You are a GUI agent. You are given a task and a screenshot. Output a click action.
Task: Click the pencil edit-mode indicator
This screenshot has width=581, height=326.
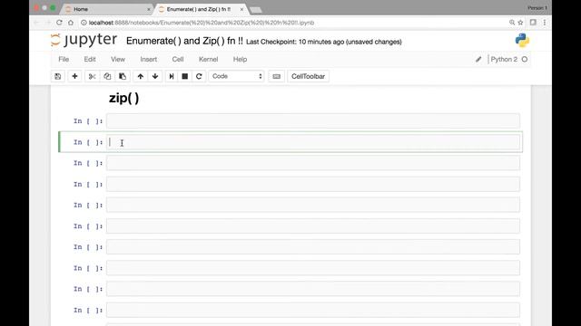tap(478, 59)
